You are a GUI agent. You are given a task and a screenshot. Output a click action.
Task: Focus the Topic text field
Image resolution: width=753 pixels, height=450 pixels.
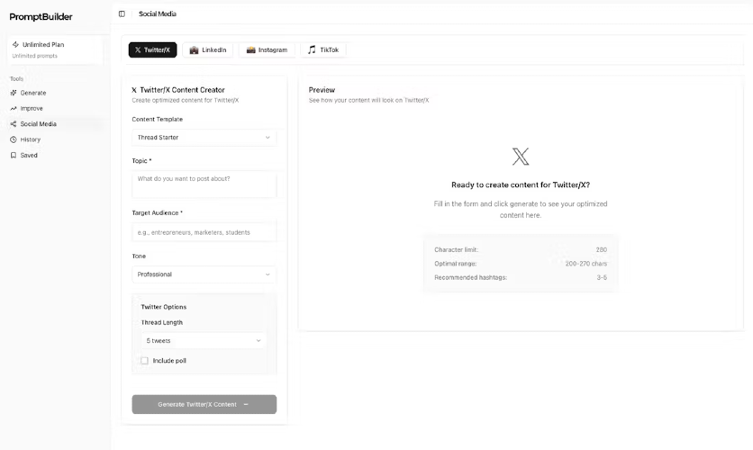tap(204, 184)
